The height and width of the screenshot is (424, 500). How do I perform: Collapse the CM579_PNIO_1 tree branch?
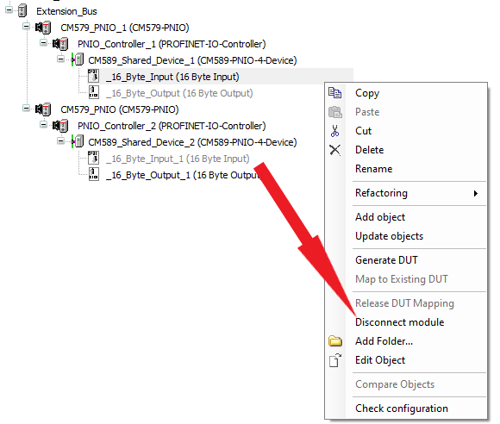tap(26, 27)
